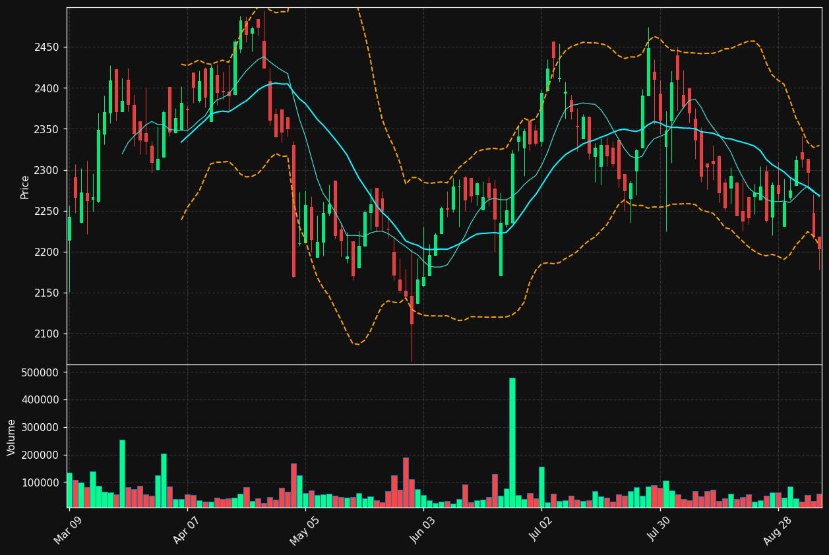
Task: Click the Mar 09 date label
Action: (x=69, y=531)
